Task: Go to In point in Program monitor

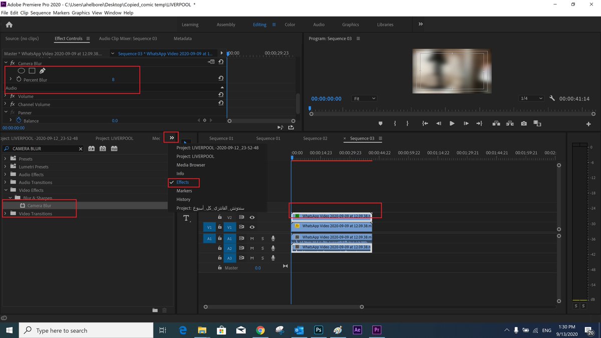Action: coord(425,123)
